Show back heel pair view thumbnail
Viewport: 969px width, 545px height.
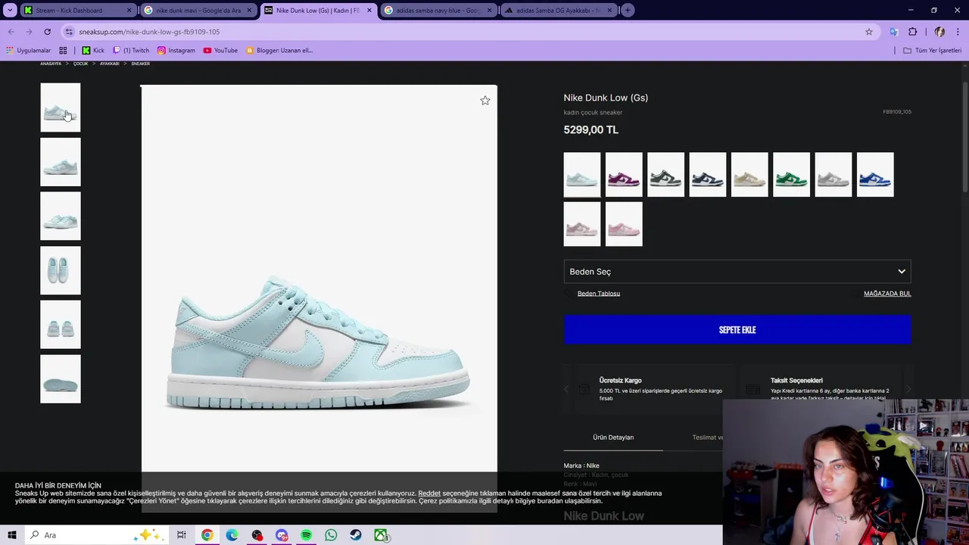click(x=61, y=325)
